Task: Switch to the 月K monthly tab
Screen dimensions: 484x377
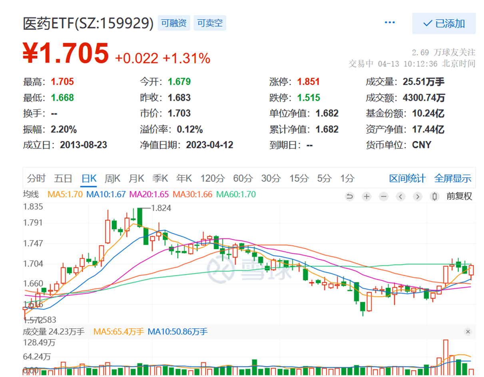Action: click(x=137, y=179)
